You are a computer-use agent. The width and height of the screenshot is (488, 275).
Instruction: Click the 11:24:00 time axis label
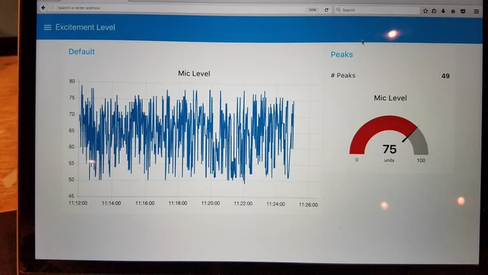[276, 204]
